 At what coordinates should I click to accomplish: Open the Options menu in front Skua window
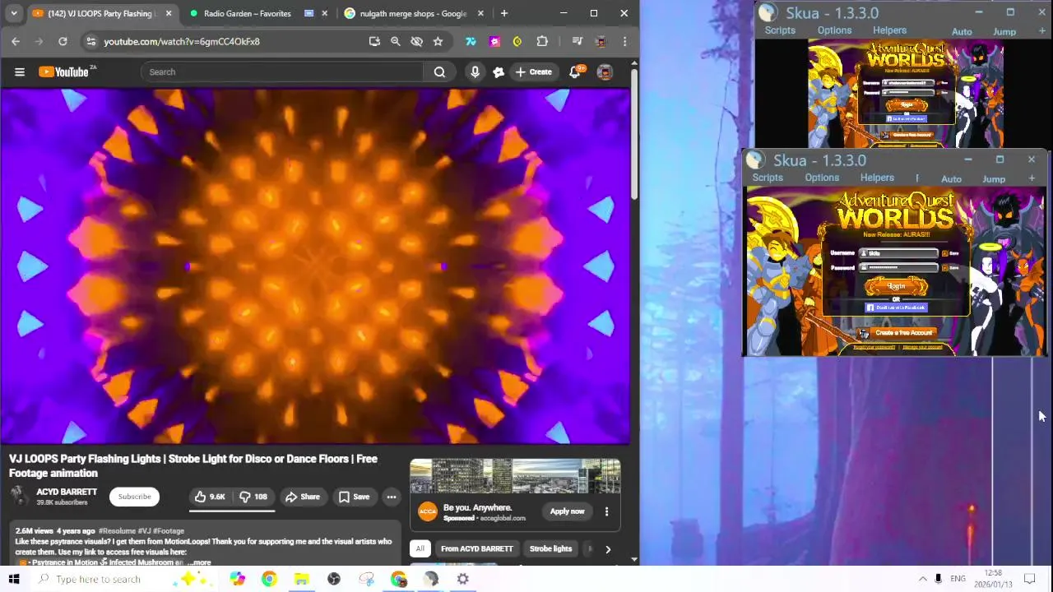[822, 178]
